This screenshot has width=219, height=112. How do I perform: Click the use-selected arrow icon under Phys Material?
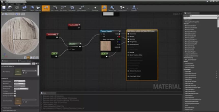coord(23,73)
